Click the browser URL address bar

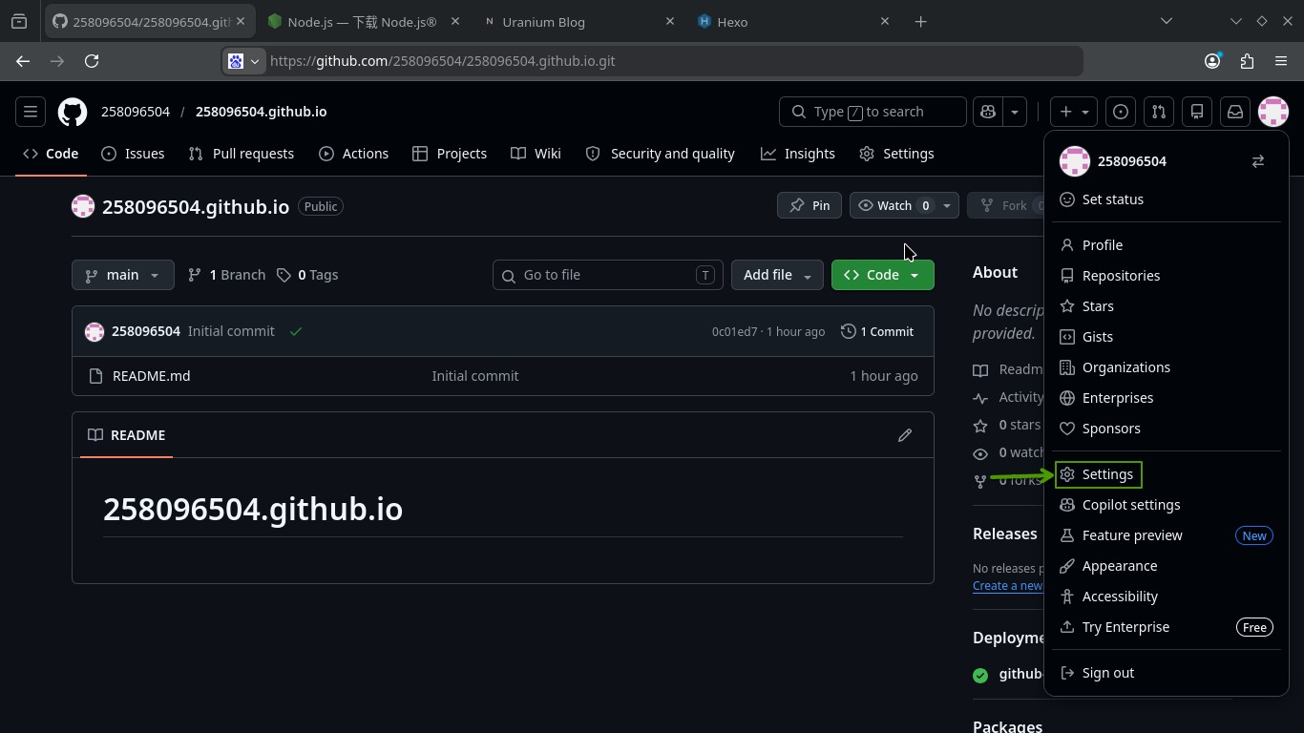tap(652, 61)
